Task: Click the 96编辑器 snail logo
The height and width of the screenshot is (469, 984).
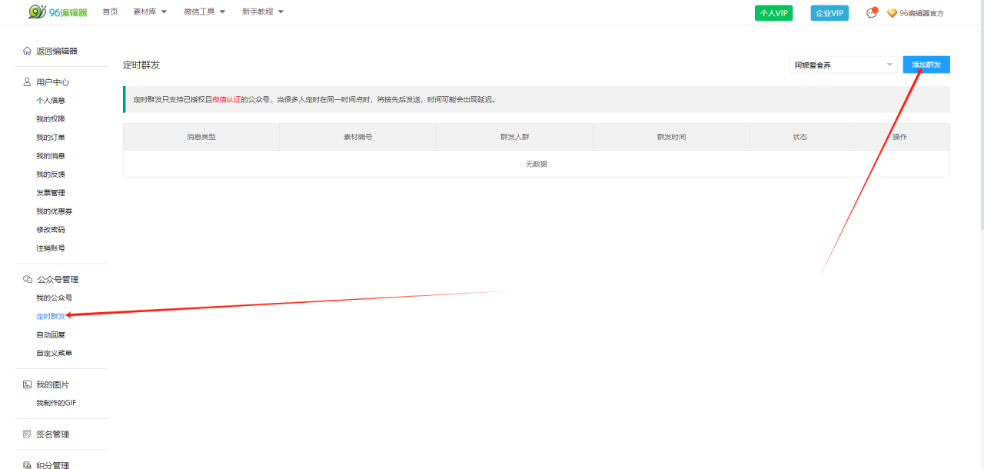Action: point(58,12)
